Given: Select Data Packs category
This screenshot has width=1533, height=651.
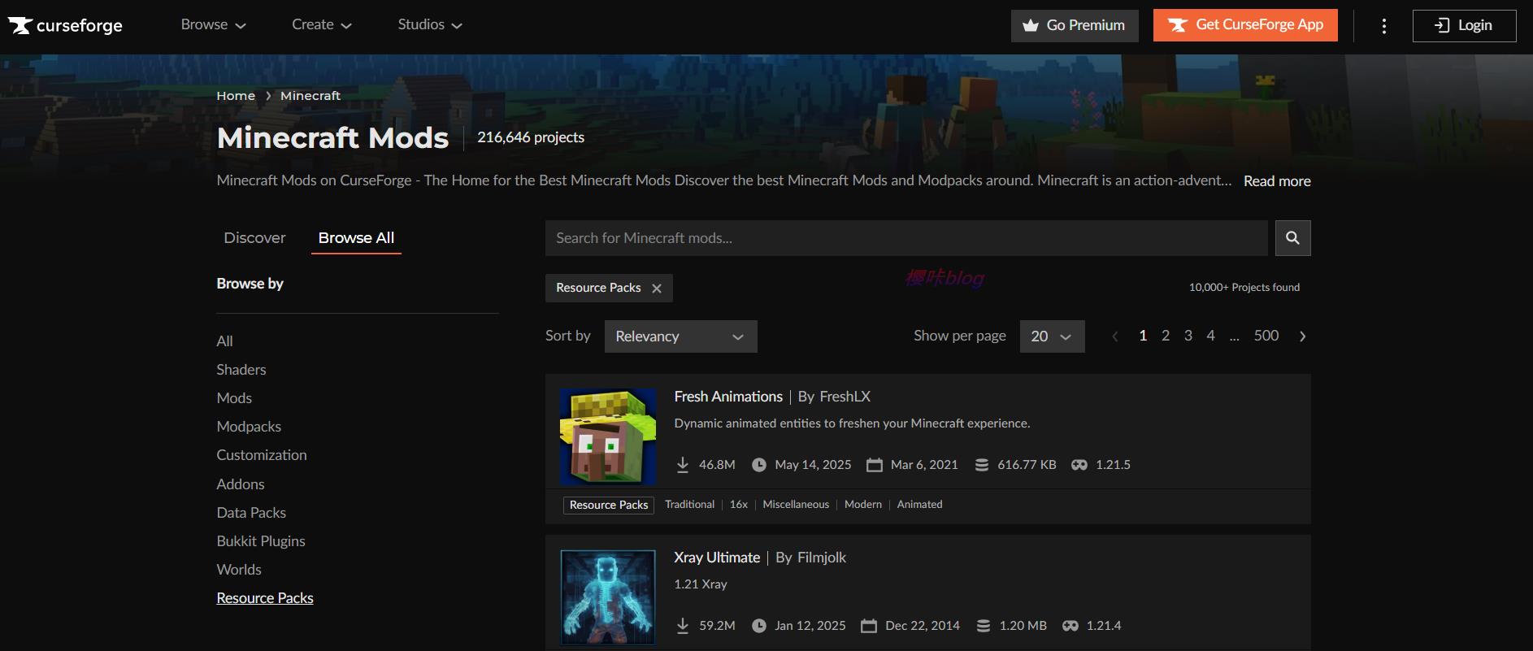Looking at the screenshot, I should tap(251, 513).
